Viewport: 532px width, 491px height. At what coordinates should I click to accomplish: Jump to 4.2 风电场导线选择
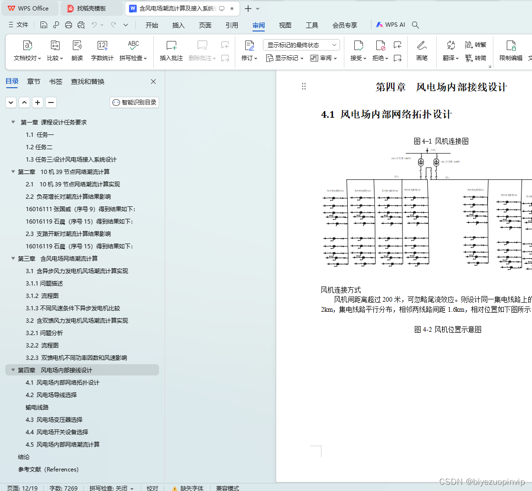51,395
